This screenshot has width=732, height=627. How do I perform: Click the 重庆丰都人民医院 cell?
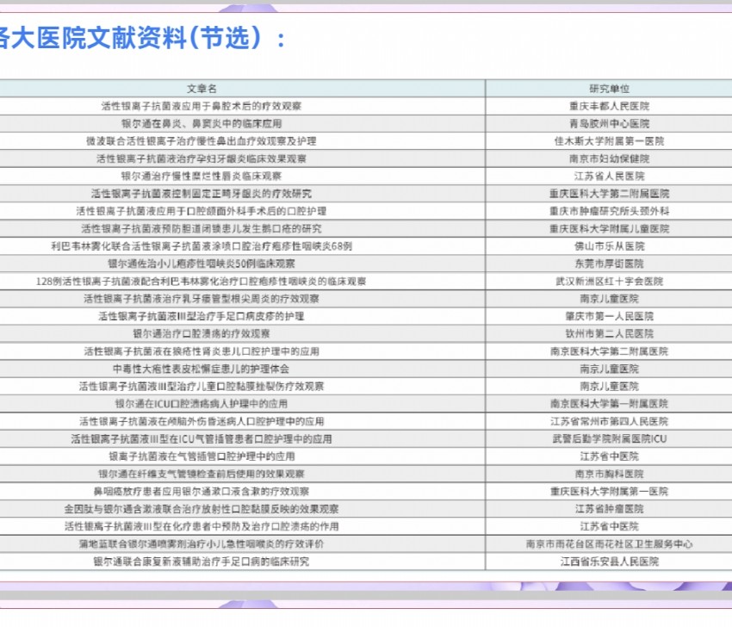(x=609, y=106)
